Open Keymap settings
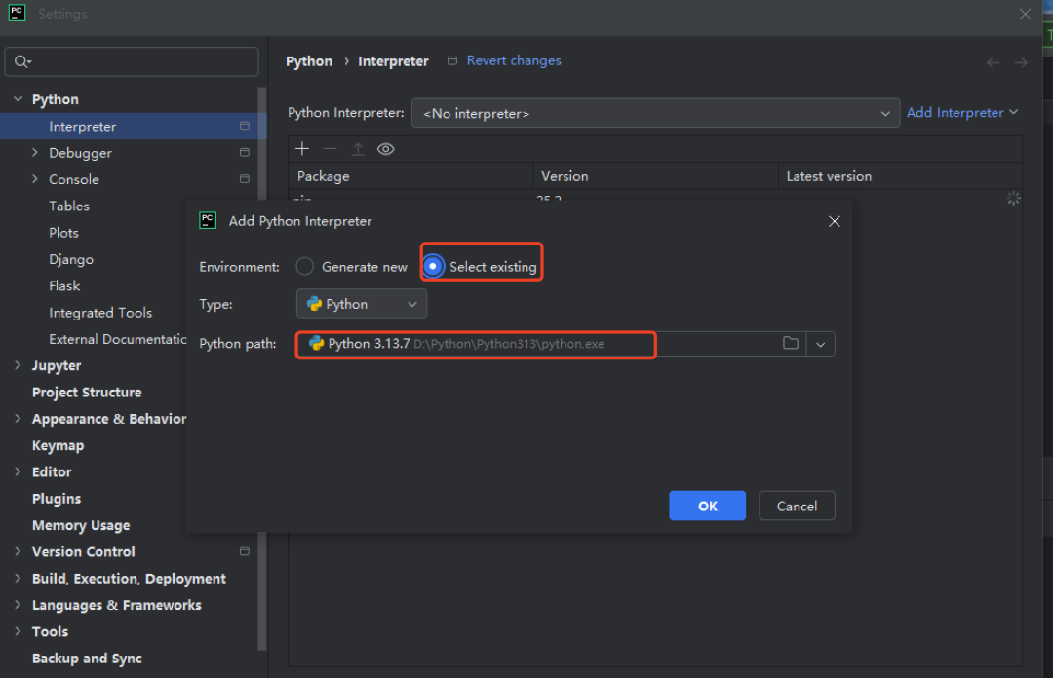The image size is (1053, 678). [x=58, y=445]
